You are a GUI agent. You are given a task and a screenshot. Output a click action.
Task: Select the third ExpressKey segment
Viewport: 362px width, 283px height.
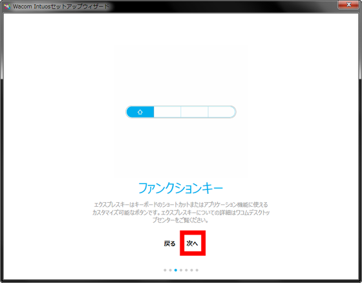tap(195, 112)
